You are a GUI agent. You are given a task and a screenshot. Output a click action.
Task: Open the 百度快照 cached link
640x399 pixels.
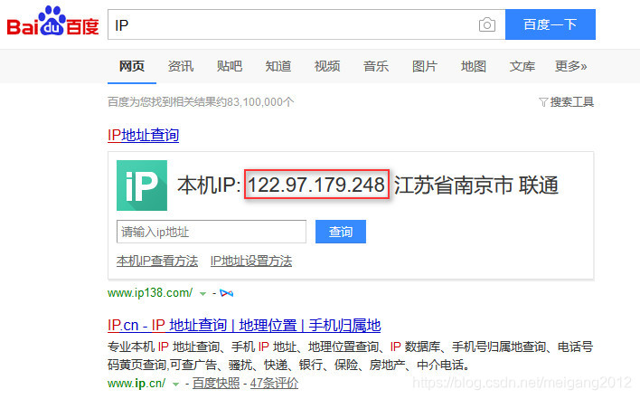coord(216,383)
